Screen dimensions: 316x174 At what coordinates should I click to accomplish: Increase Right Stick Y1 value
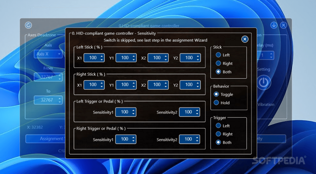pyautogui.click(x=134, y=83)
